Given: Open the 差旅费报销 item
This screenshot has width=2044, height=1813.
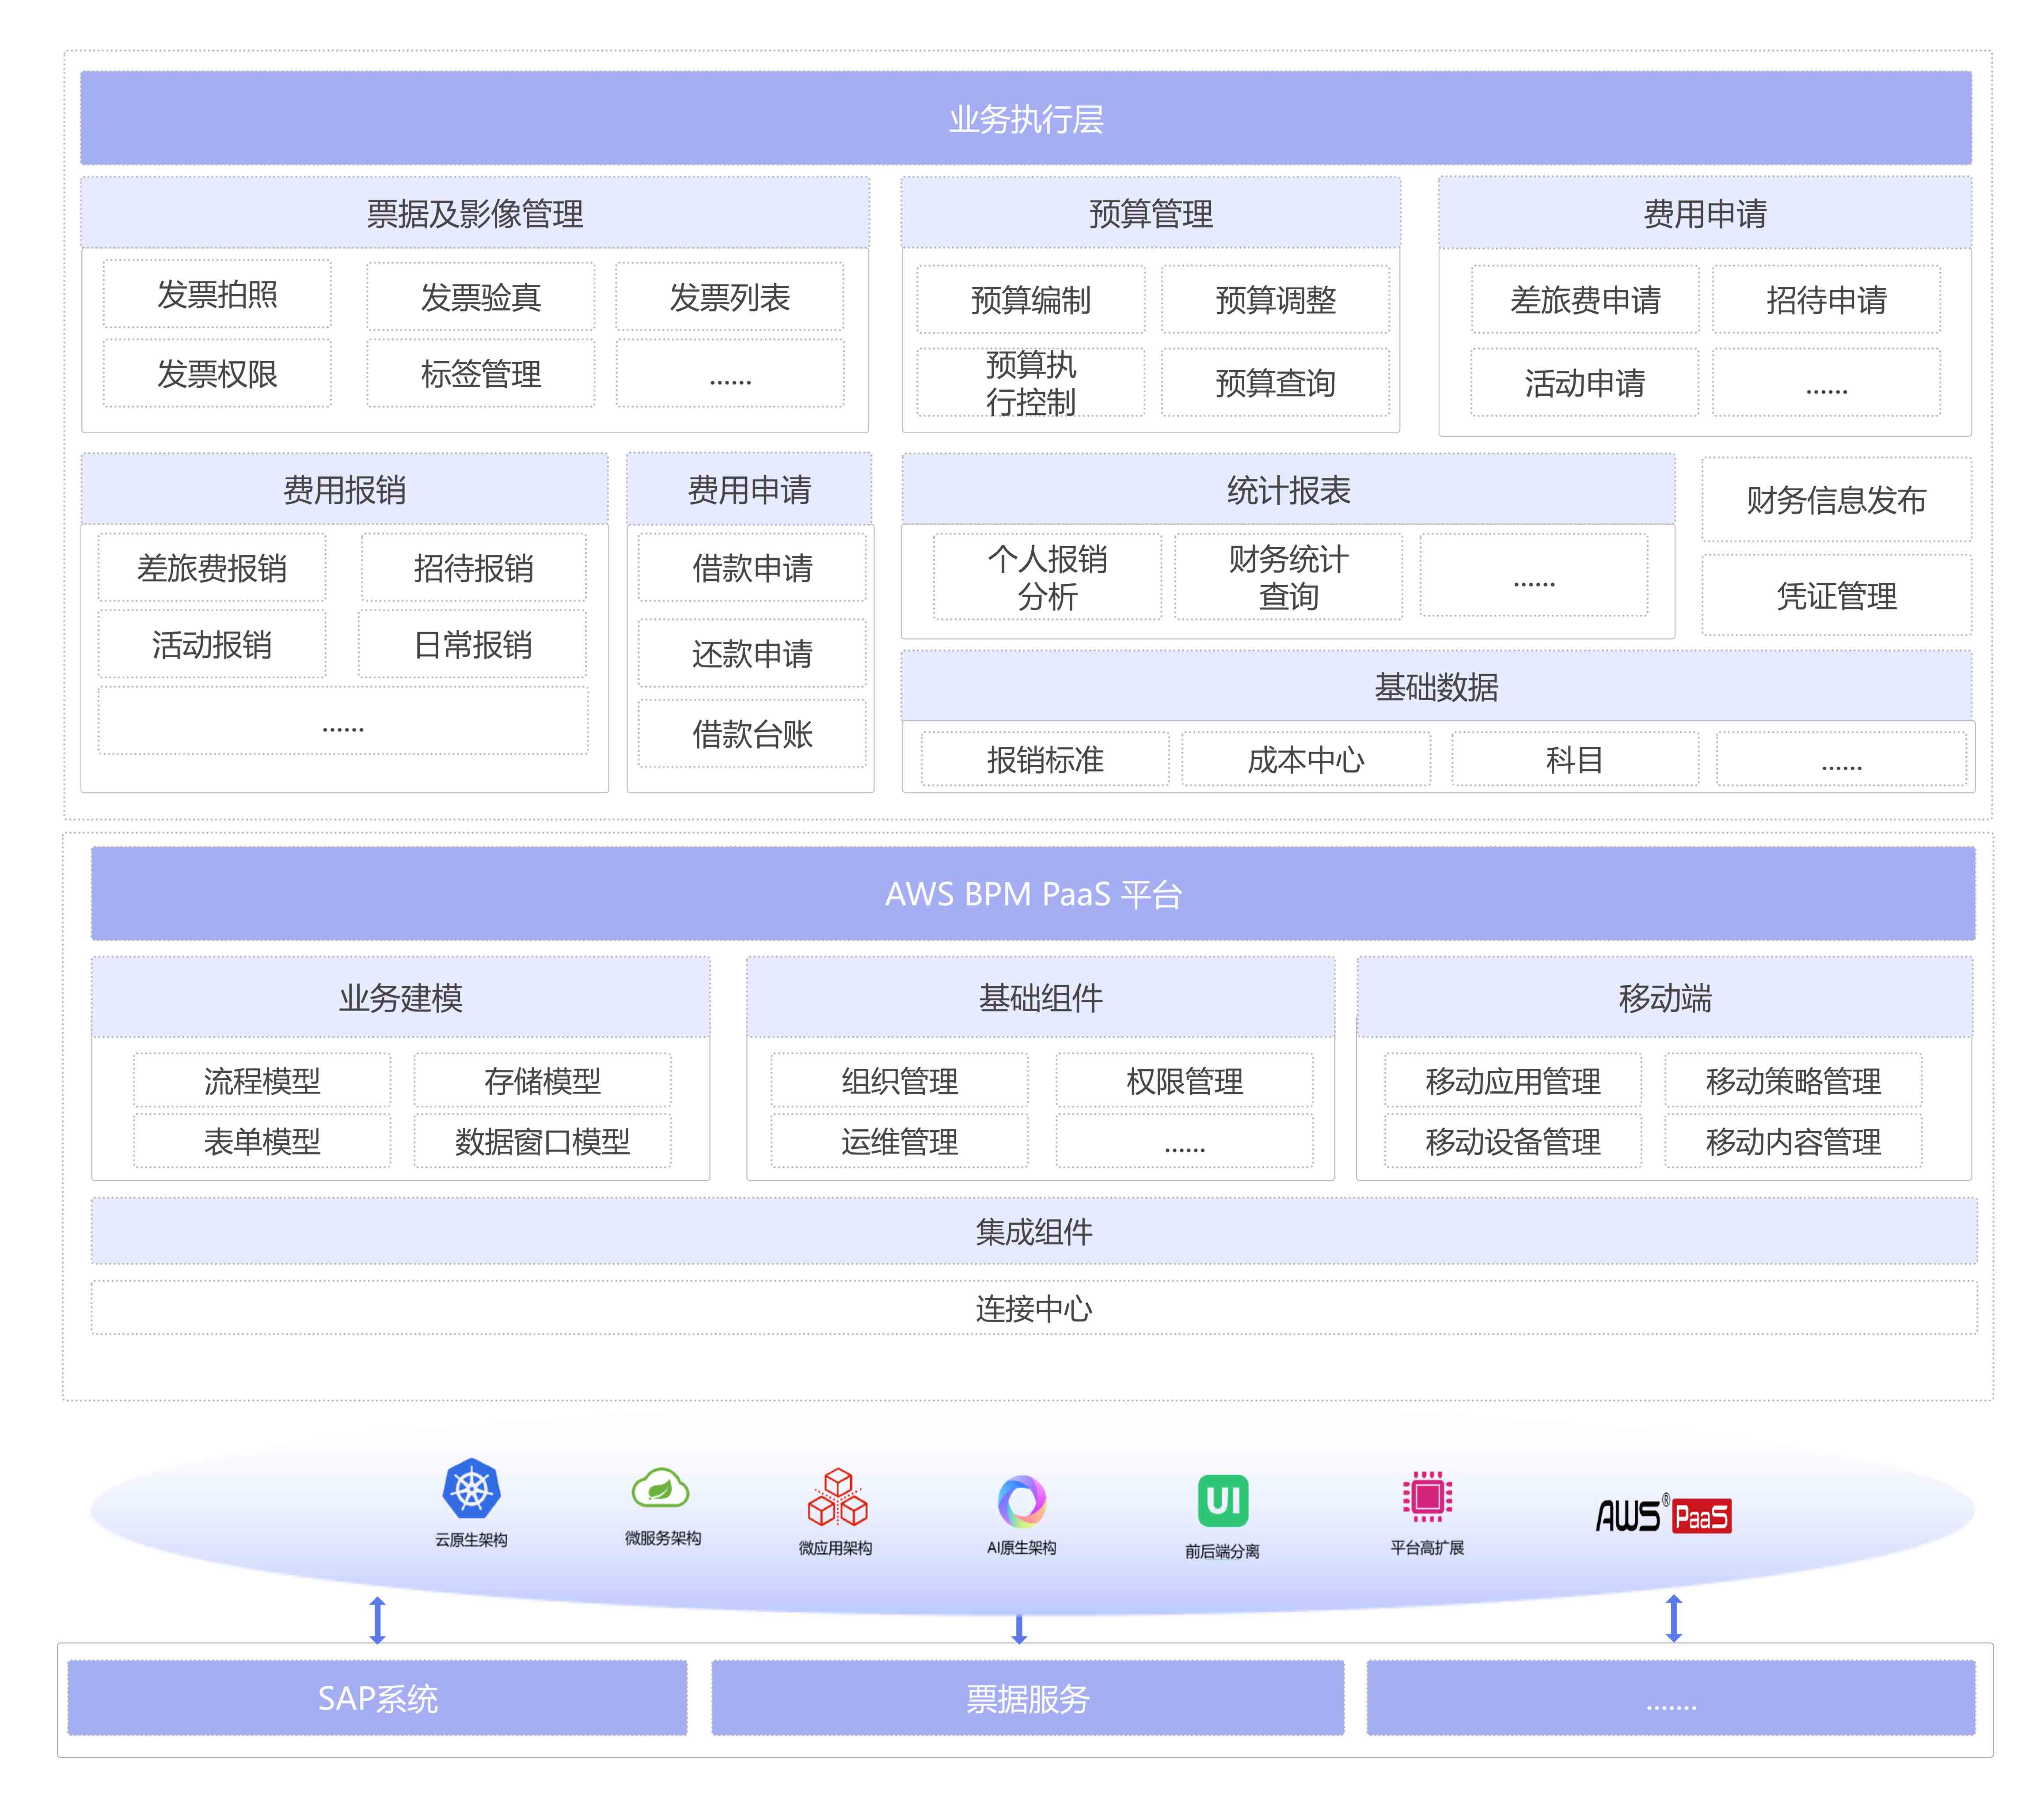Looking at the screenshot, I should coord(212,568).
